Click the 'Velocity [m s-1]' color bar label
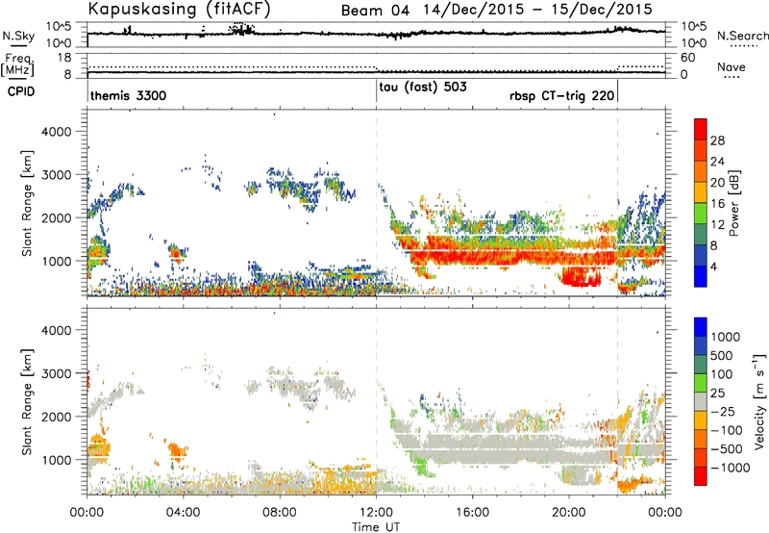769x533 pixels. [x=759, y=401]
